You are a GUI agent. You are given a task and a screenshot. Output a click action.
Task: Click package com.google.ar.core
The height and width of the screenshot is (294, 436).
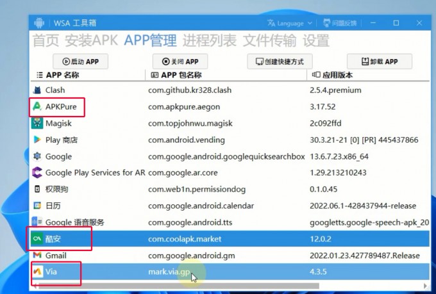(x=183, y=172)
